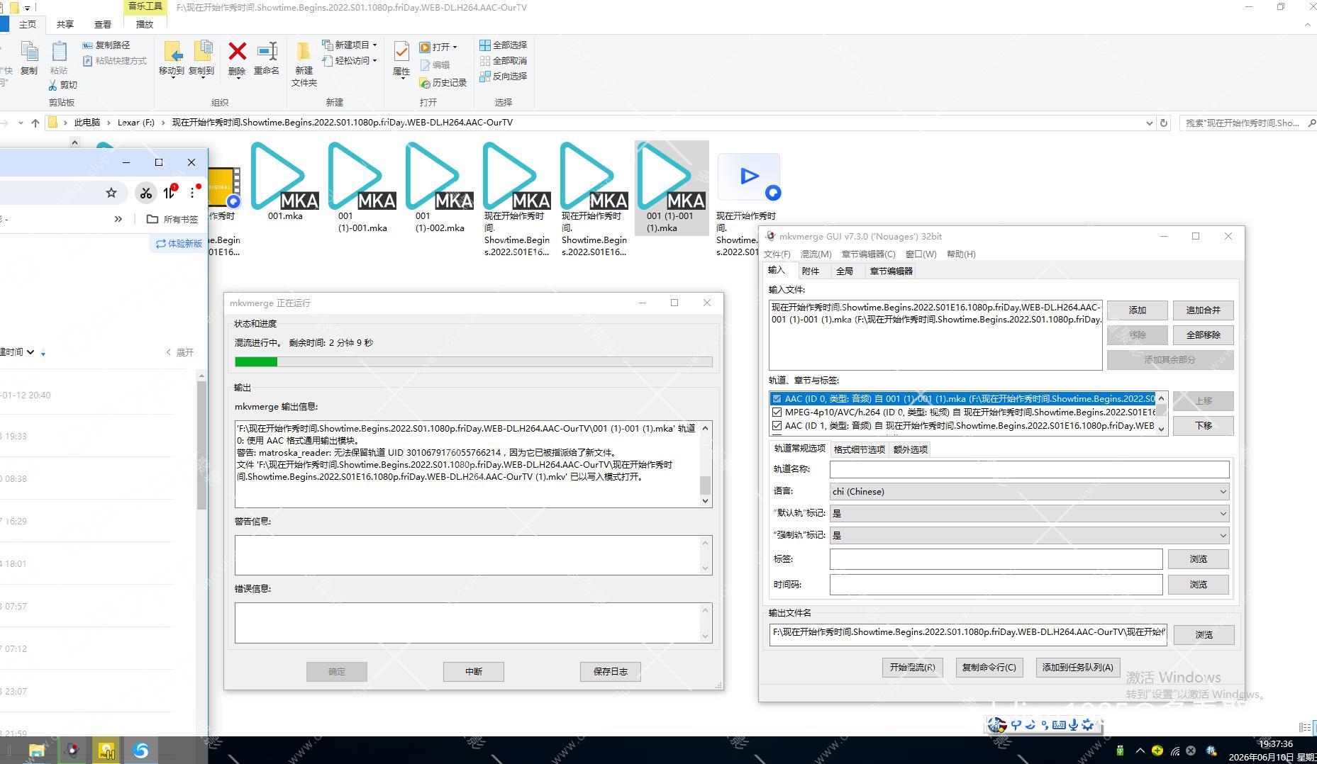Click the settings gear on the input method toolbar
Image resolution: width=1317 pixels, height=764 pixels.
[x=1088, y=724]
